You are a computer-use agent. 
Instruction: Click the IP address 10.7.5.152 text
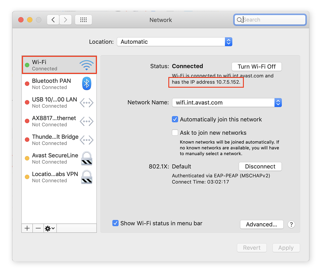[x=228, y=82]
